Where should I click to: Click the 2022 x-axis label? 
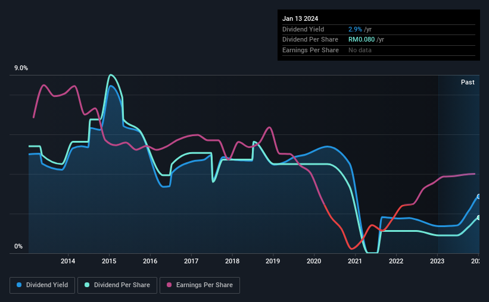pyautogui.click(x=396, y=261)
